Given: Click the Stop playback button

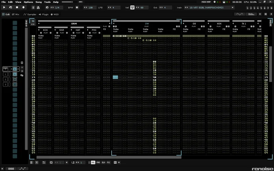Looking at the screenshot, I should [x=17, y=7].
